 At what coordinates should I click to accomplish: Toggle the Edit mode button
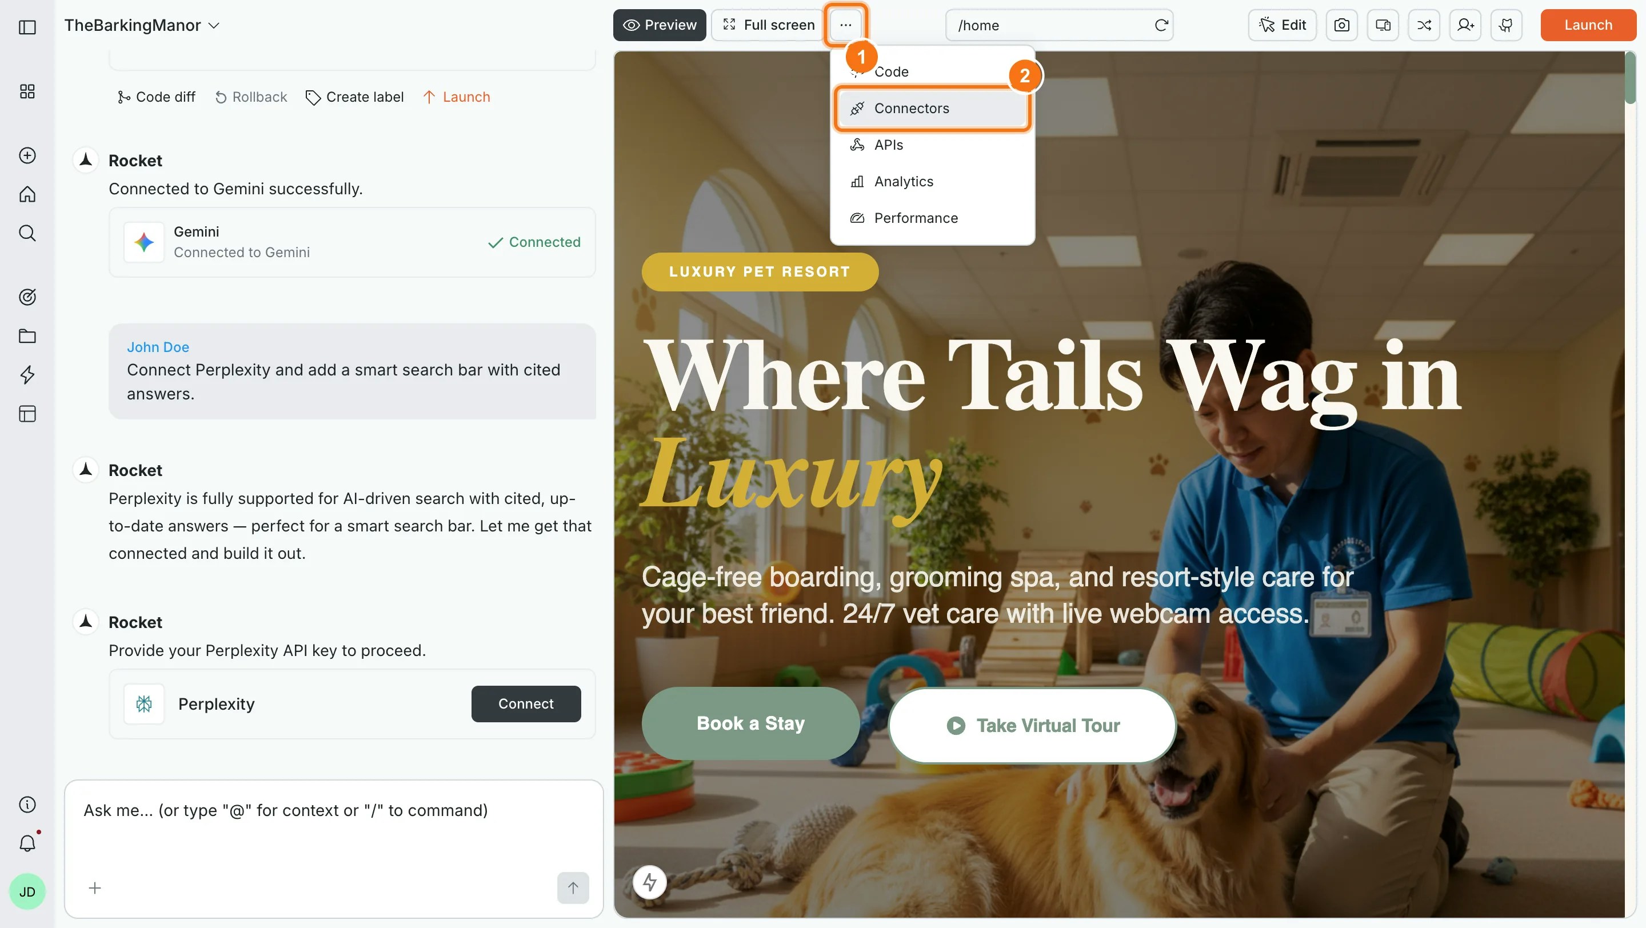pyautogui.click(x=1282, y=25)
